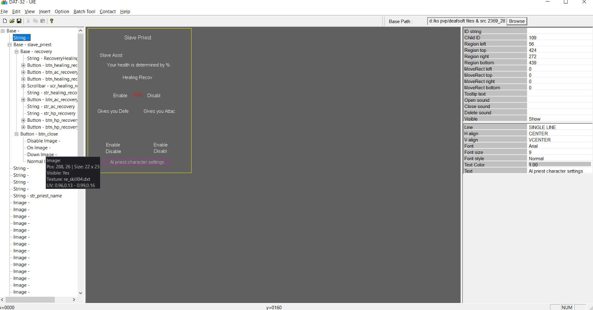Open the File menu
The height and width of the screenshot is (310, 593).
click(x=4, y=12)
